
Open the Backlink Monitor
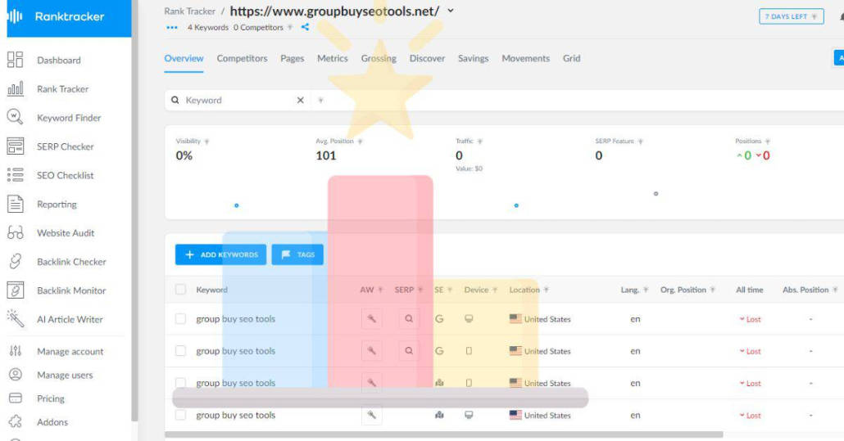click(x=71, y=290)
